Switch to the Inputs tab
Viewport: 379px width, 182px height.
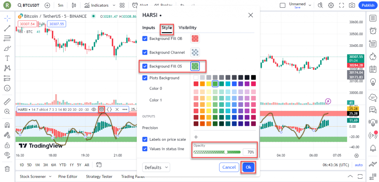149,27
